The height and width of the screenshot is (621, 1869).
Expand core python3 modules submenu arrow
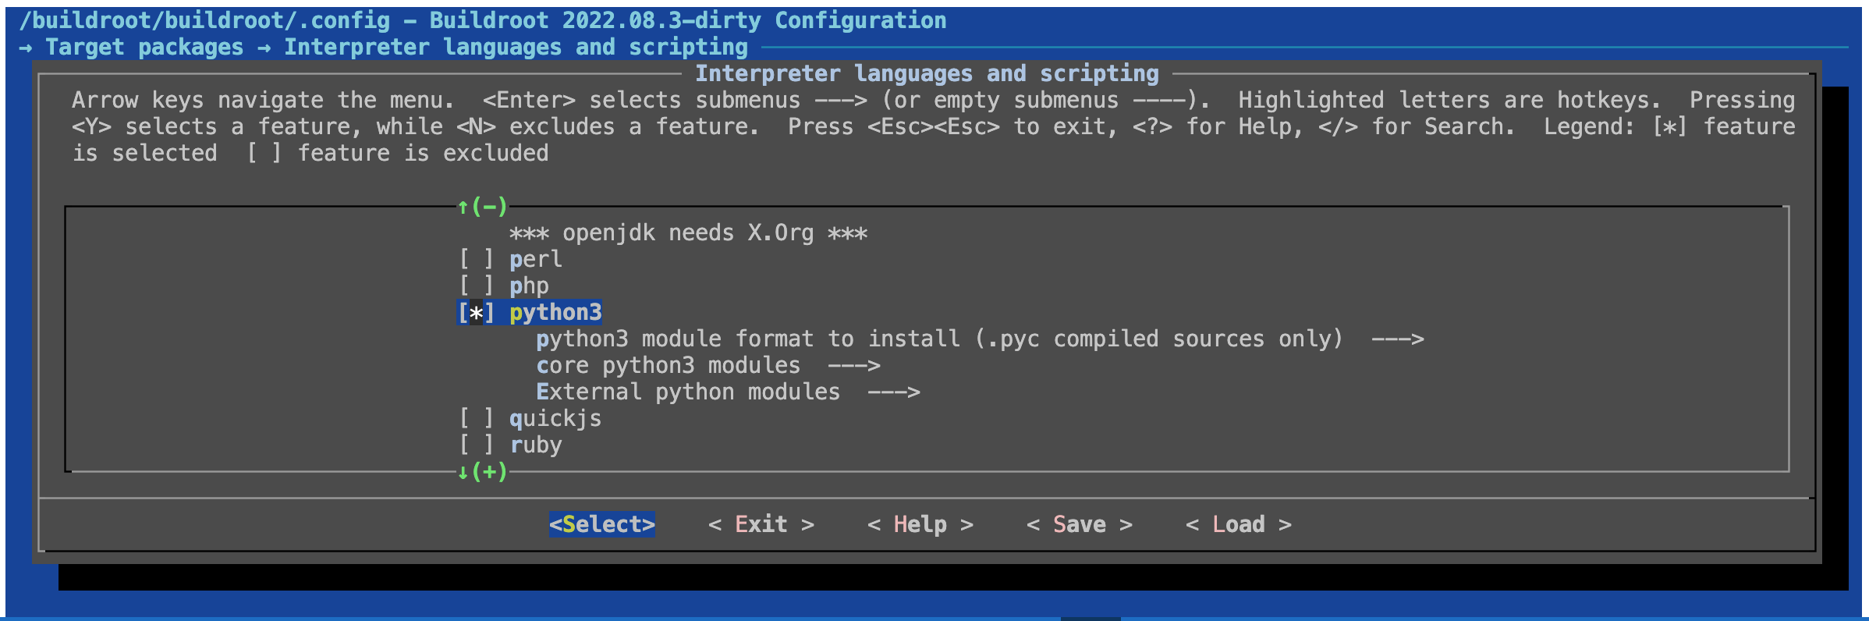point(853,366)
